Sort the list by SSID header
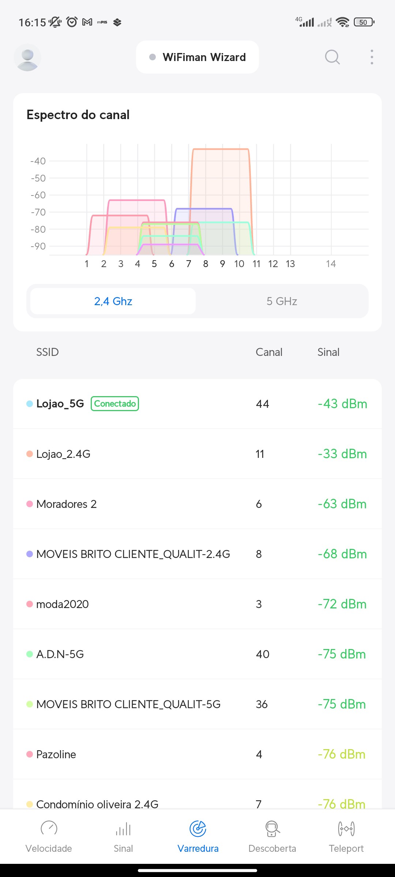Image resolution: width=395 pixels, height=877 pixels. [x=48, y=352]
